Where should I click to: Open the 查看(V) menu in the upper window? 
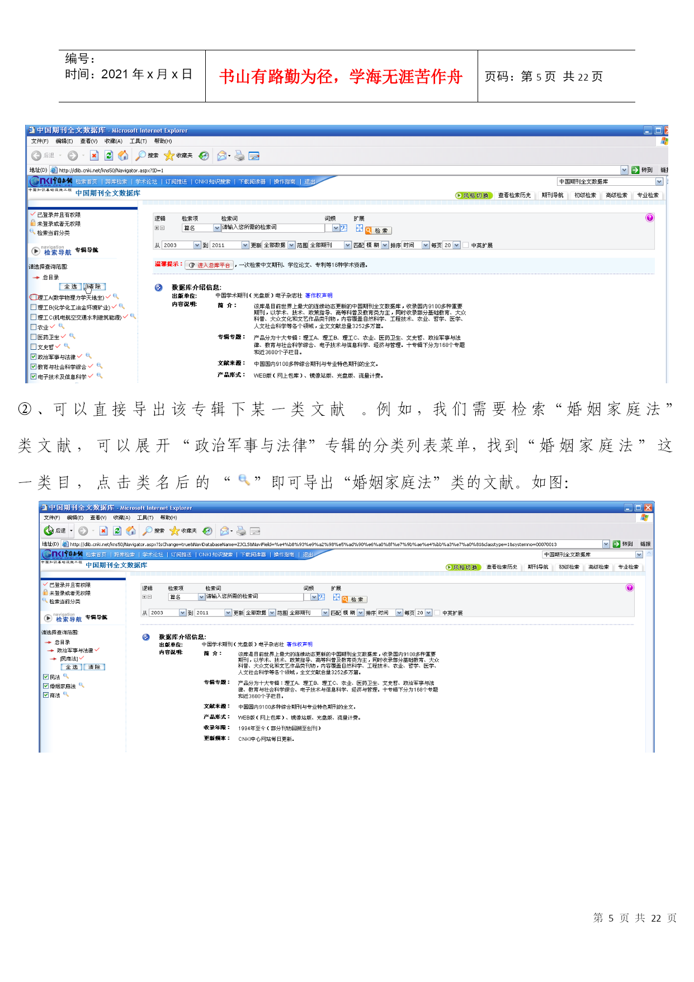point(89,141)
